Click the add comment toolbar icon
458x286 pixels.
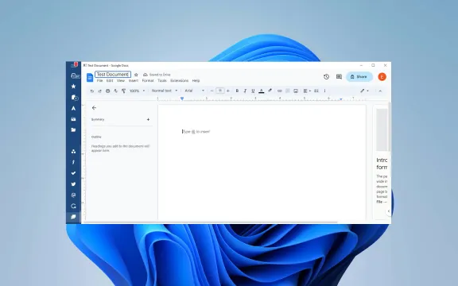point(288,91)
